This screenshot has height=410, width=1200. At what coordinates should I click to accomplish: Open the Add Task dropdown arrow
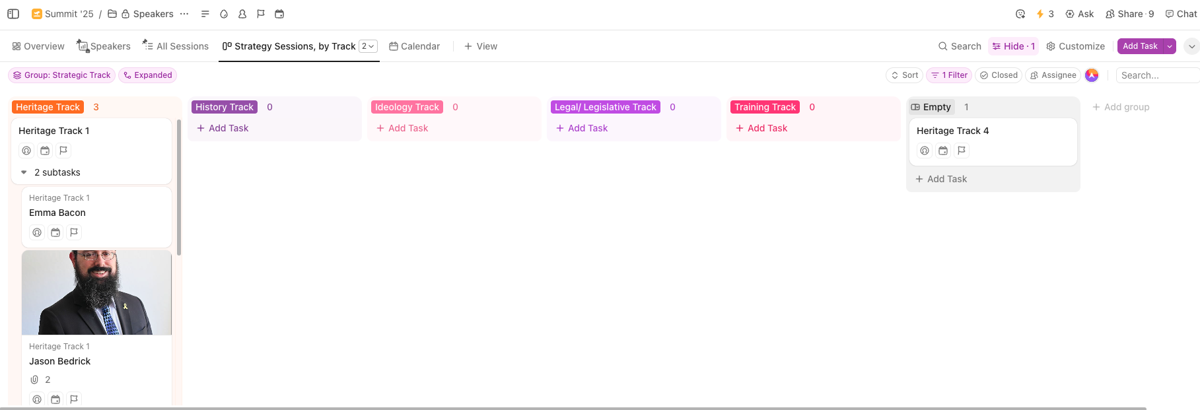(1170, 46)
